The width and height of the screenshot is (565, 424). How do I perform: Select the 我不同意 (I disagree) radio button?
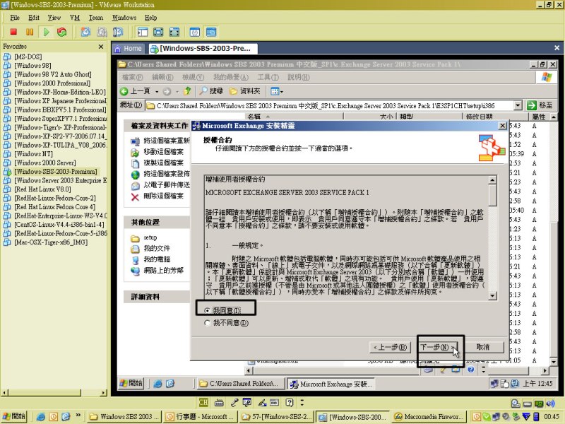(x=207, y=323)
